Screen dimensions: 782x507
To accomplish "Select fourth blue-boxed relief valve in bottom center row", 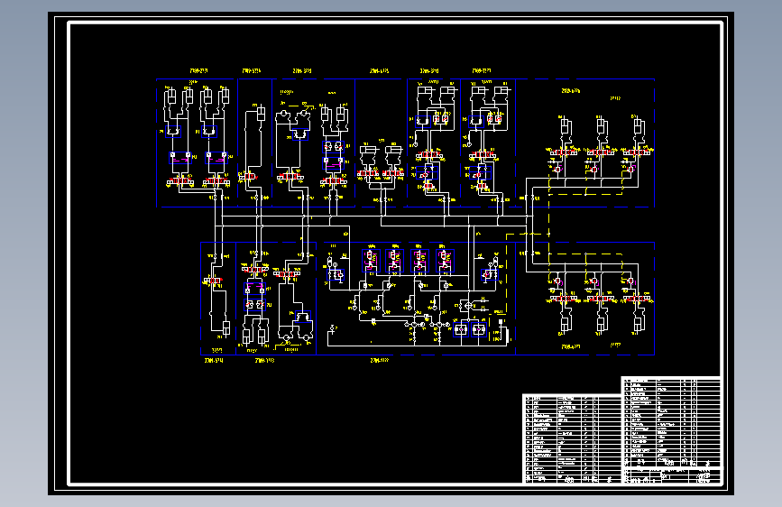I will [445, 261].
